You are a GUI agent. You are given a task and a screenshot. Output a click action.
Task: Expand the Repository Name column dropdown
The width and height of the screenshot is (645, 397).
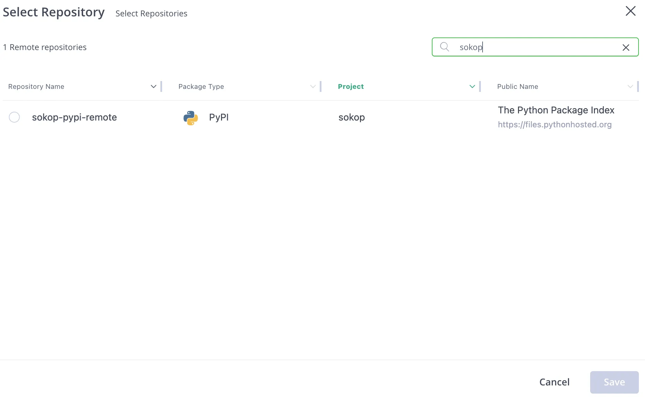[x=153, y=86]
